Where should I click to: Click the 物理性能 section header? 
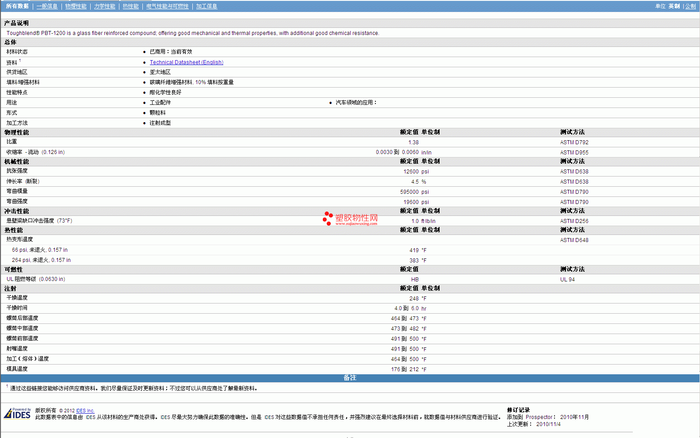pyautogui.click(x=16, y=132)
